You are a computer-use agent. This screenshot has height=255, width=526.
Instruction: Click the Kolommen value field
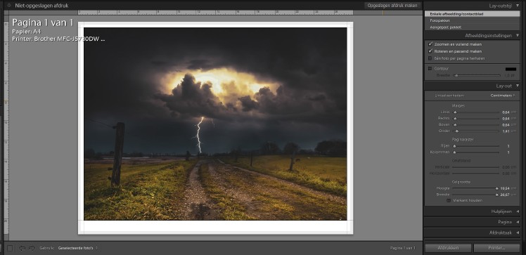pos(508,152)
